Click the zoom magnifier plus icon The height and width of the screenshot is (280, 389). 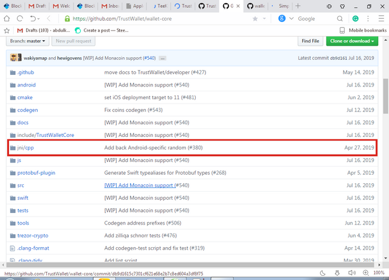click(x=366, y=273)
